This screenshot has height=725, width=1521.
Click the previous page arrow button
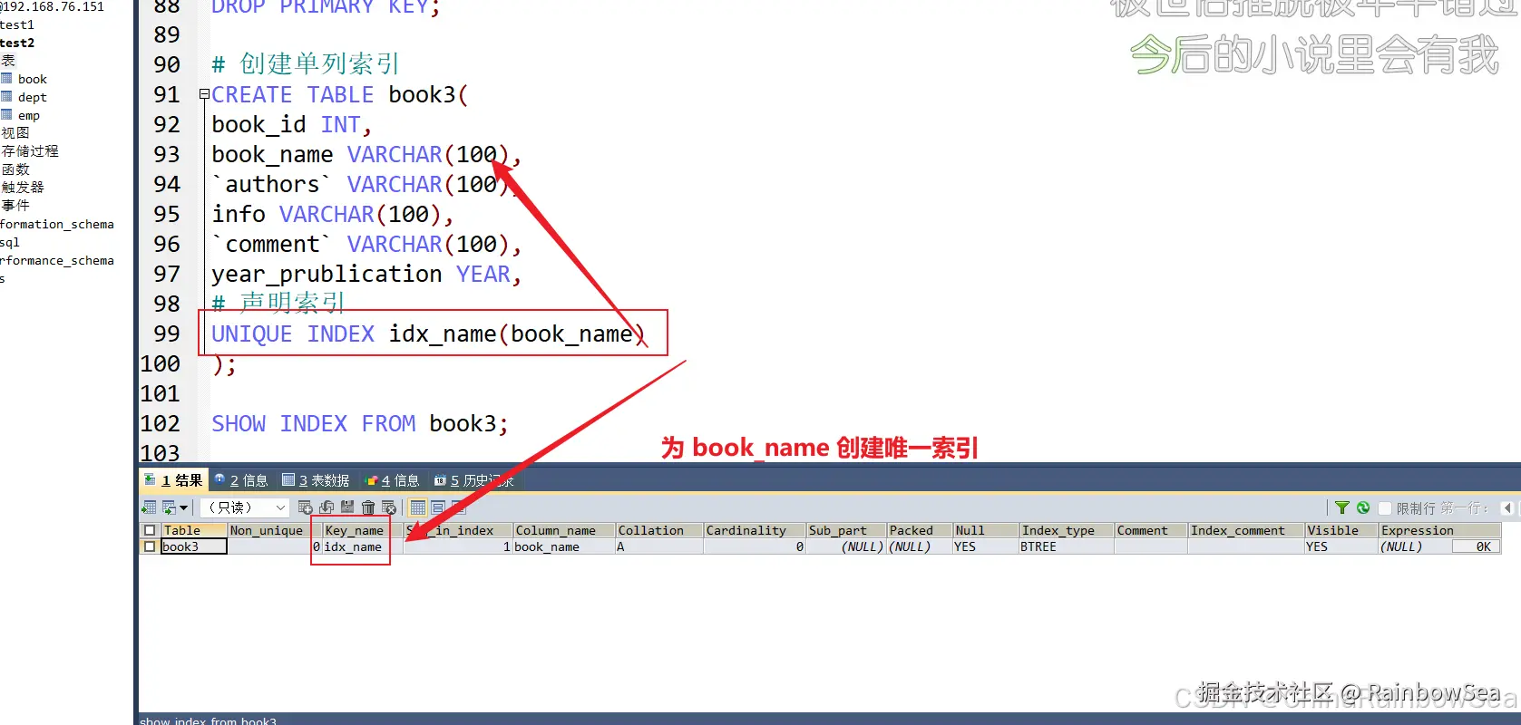1507,507
